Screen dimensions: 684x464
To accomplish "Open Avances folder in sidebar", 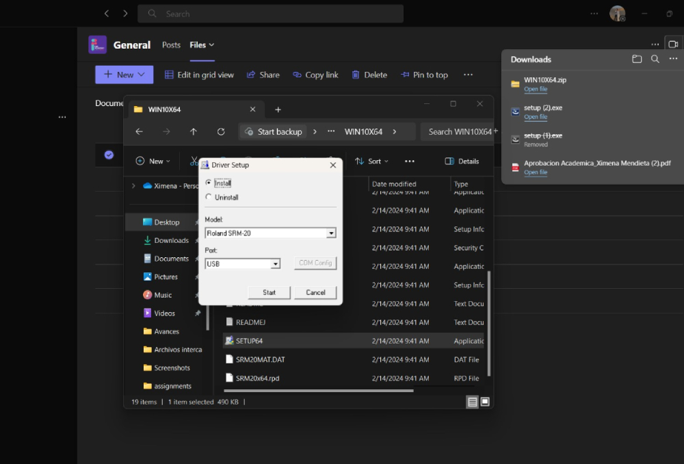I will click(x=167, y=332).
